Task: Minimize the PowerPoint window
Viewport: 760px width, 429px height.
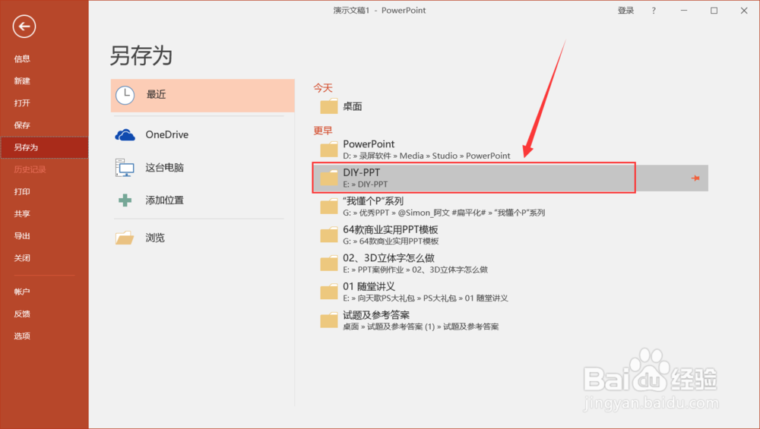Action: click(x=684, y=11)
